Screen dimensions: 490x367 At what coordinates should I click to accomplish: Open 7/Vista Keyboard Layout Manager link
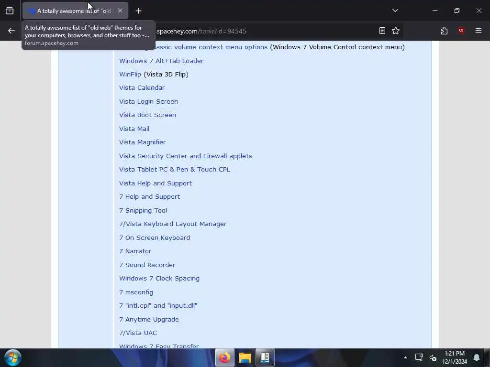tap(173, 224)
